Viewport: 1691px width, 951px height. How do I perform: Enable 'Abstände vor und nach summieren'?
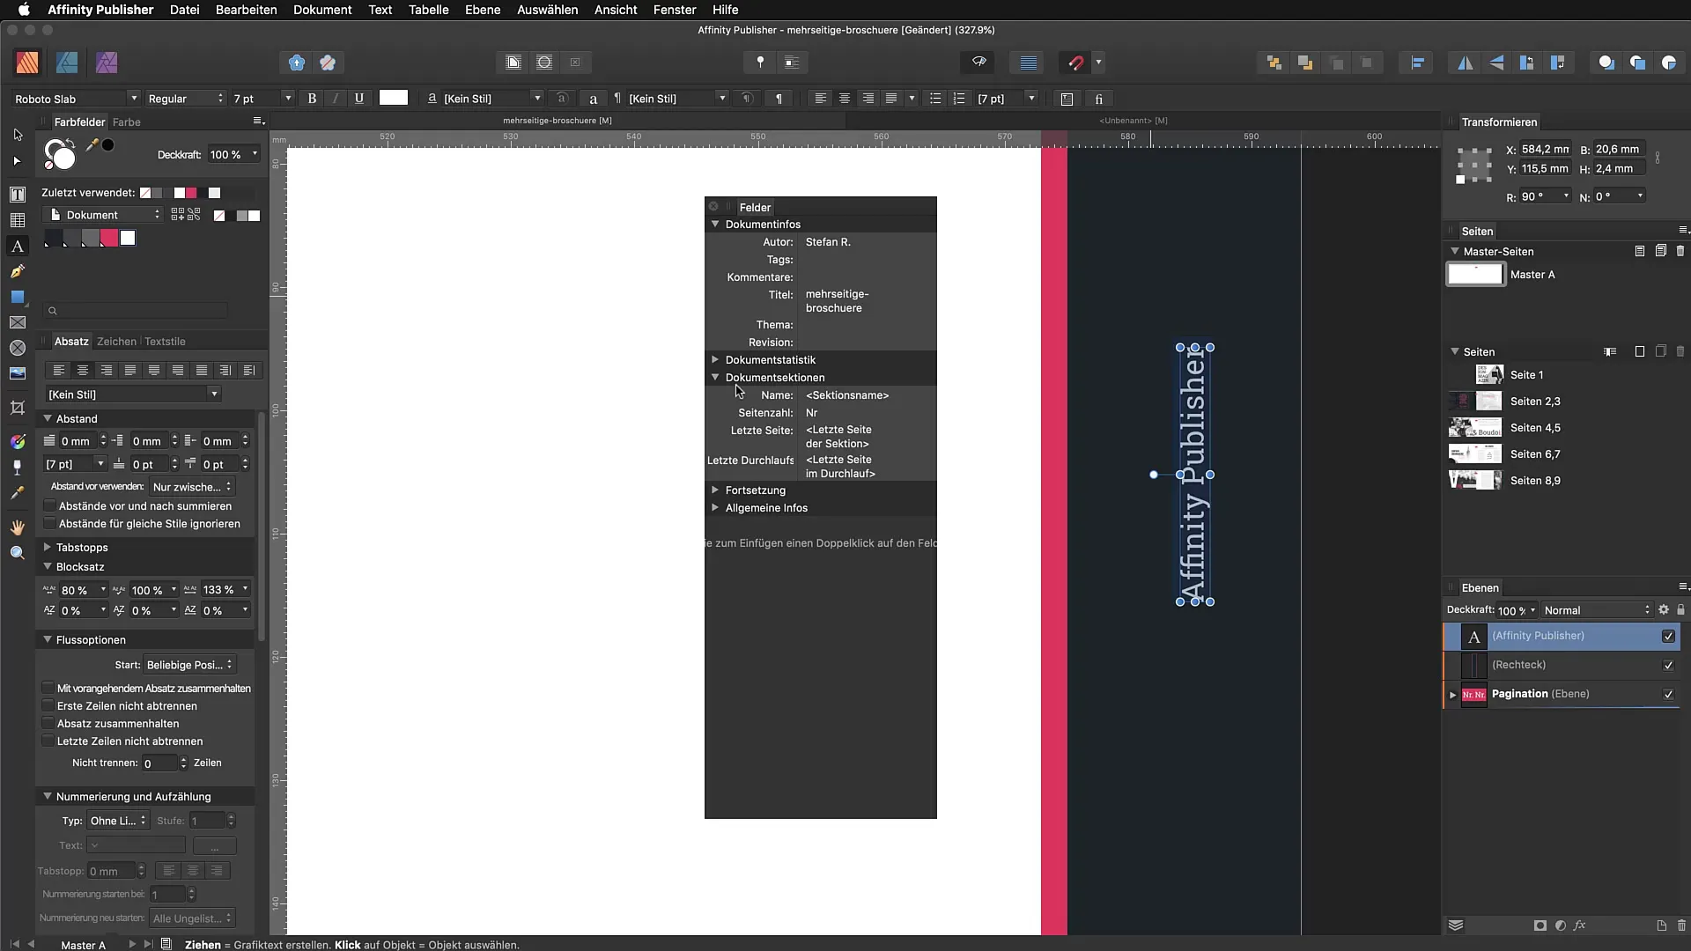[49, 506]
